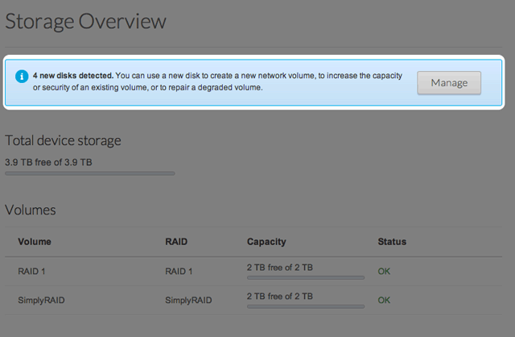
Task: Sort by the RAID column header
Action: pos(177,242)
